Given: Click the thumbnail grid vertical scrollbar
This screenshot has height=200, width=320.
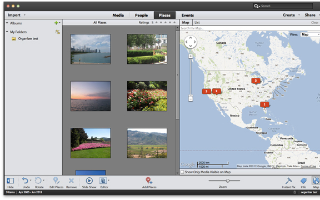Looking at the screenshot, I should (177, 74).
